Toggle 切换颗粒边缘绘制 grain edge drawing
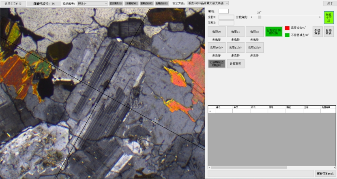Screen dimensions: 337x179 click(216, 64)
